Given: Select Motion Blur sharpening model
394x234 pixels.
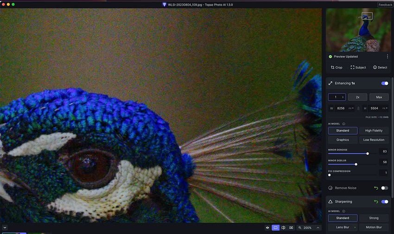Looking at the screenshot, I should pos(374,227).
